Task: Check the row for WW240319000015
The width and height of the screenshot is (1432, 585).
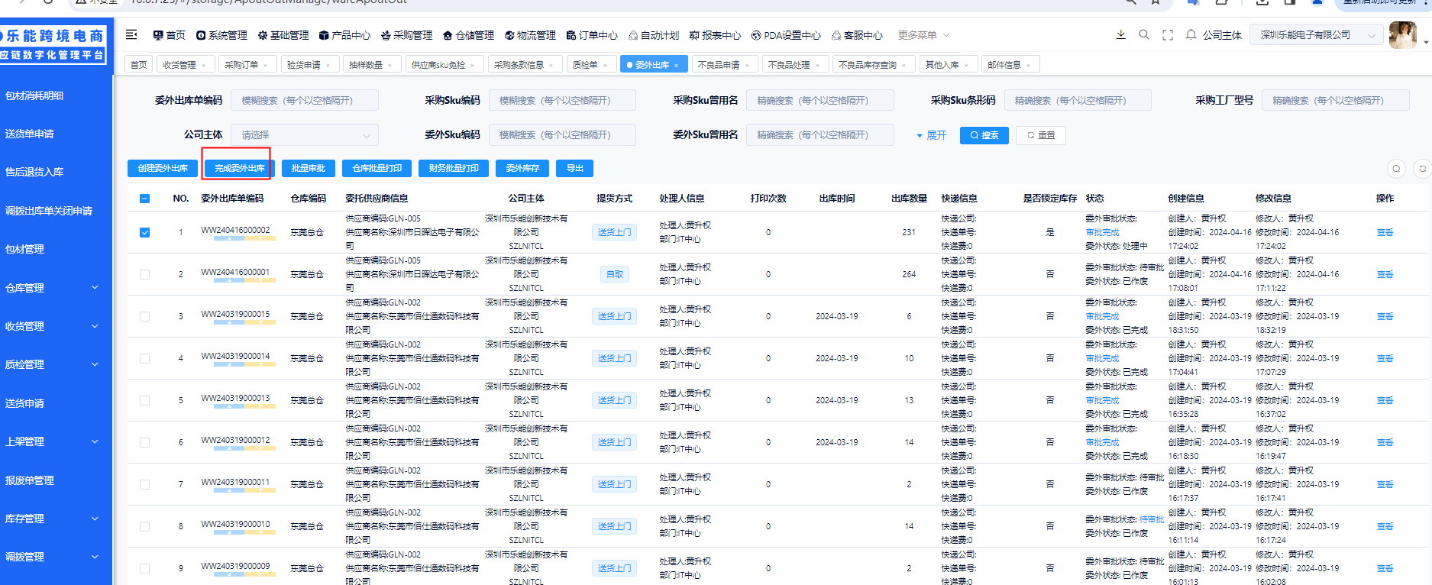Action: pos(145,316)
